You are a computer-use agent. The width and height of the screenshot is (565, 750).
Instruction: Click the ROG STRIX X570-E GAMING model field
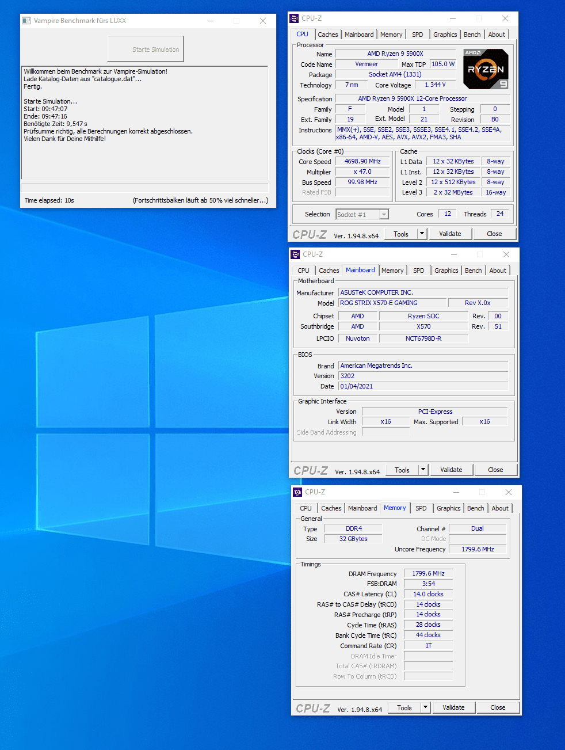(x=392, y=303)
